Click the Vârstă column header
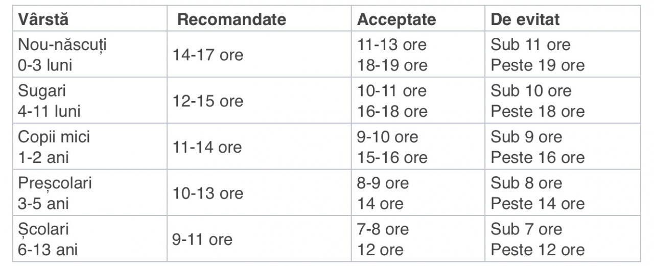654x266 pixels. pos(43,19)
